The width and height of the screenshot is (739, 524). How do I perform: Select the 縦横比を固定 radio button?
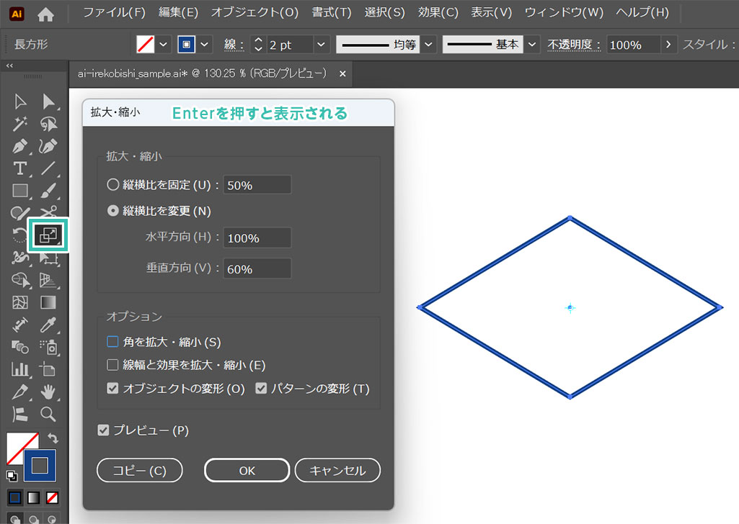point(112,184)
